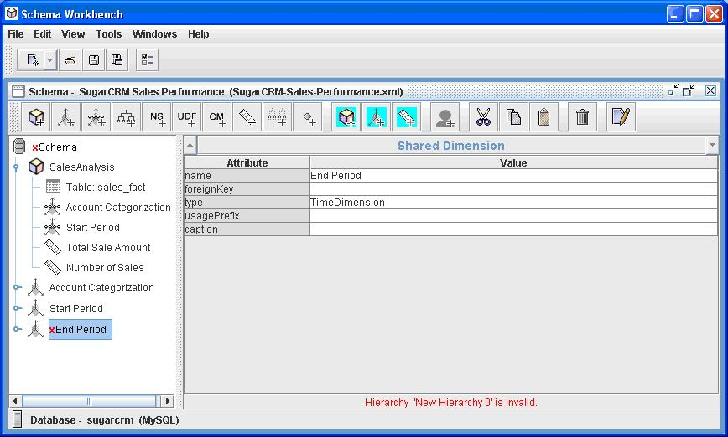Click the Delete trash can icon
728x437 pixels.
click(582, 118)
